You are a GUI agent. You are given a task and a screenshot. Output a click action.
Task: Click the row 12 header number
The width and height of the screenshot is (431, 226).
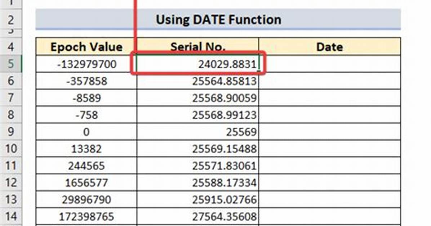pos(11,182)
